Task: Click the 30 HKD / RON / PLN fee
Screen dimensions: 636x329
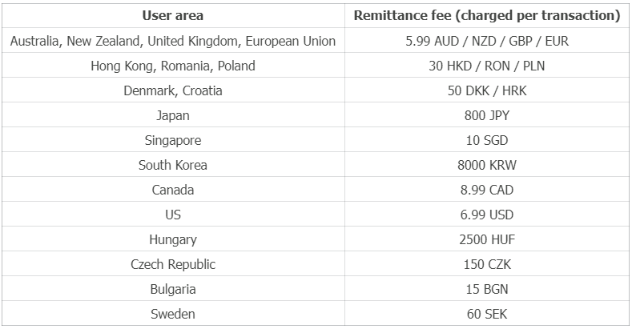Action: (487, 66)
